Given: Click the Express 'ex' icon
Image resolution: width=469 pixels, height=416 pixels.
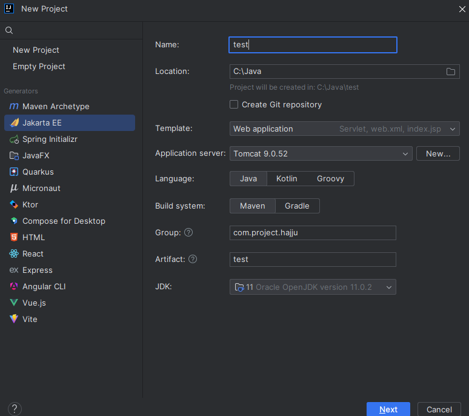Looking at the screenshot, I should (x=14, y=270).
